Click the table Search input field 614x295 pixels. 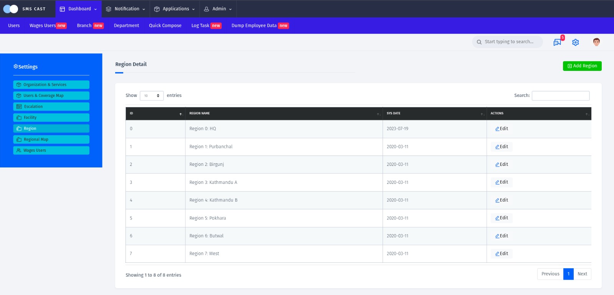point(560,96)
